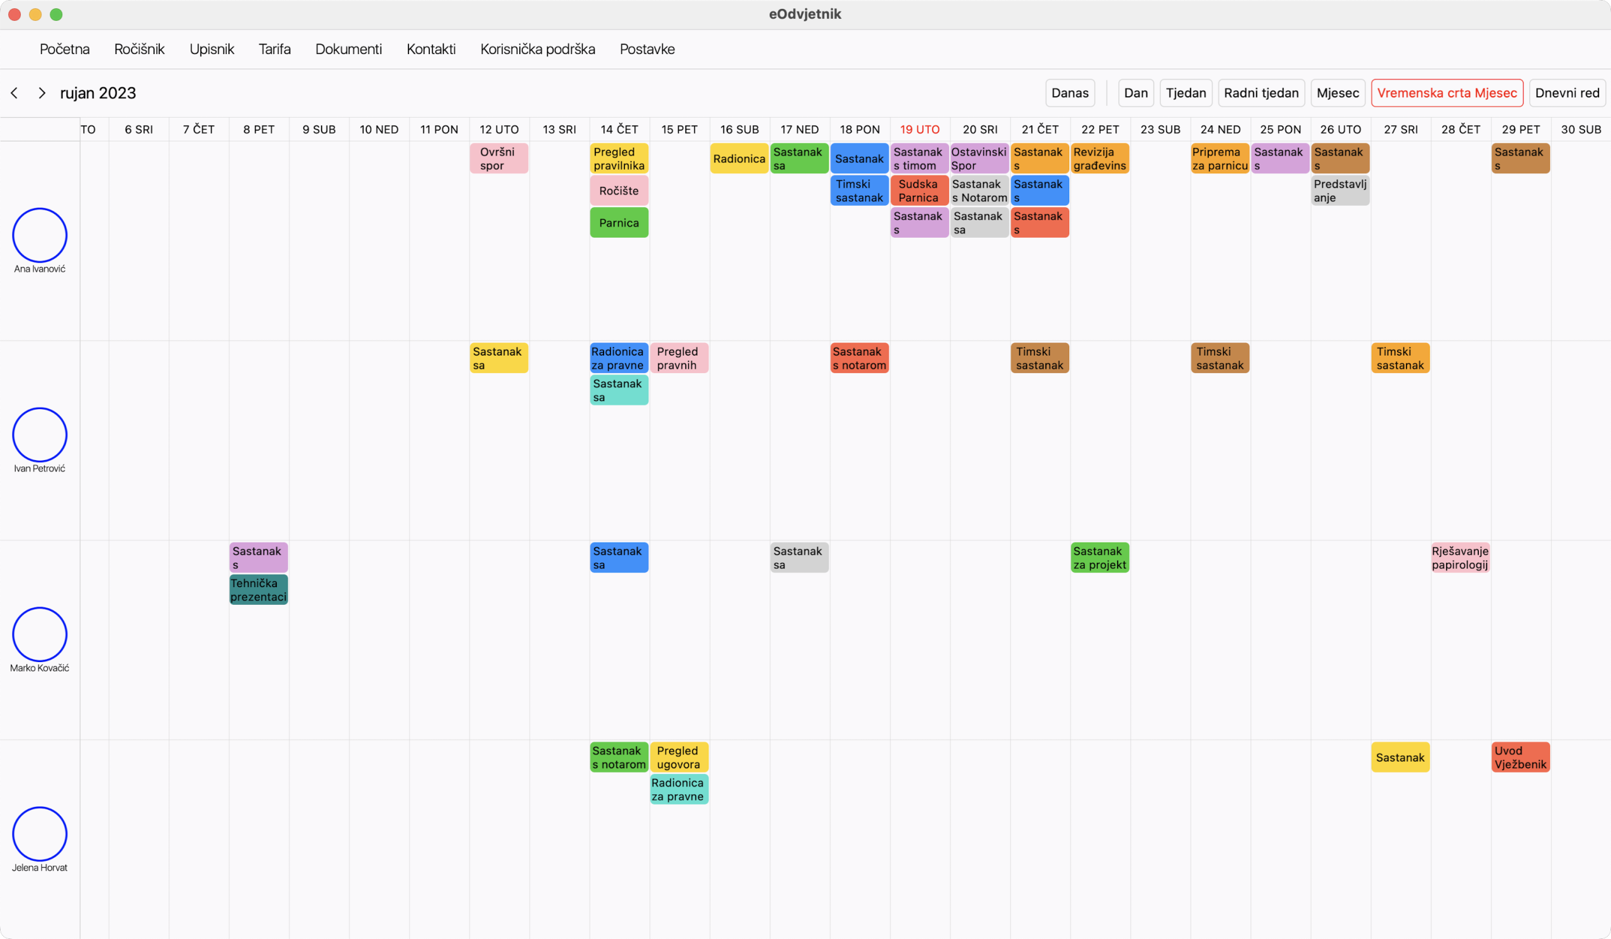1611x939 pixels.
Task: Open the Sudska Parnica event
Action: (919, 191)
